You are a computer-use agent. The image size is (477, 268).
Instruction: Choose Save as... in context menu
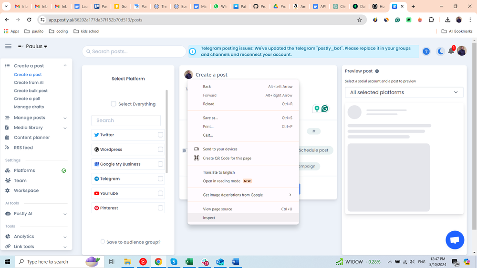point(243,118)
